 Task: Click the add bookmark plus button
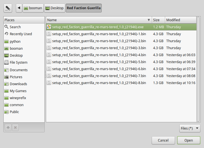(8, 128)
